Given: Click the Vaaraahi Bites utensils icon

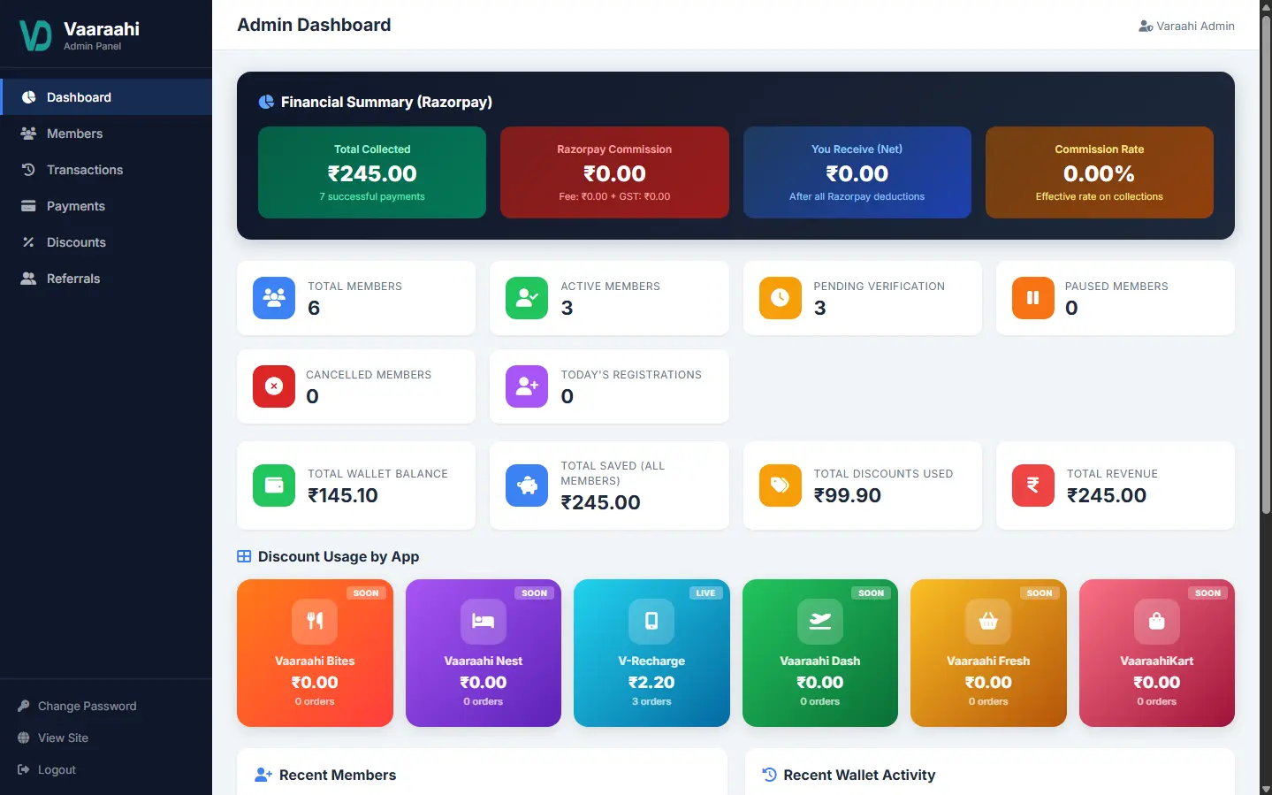Looking at the screenshot, I should [x=315, y=621].
